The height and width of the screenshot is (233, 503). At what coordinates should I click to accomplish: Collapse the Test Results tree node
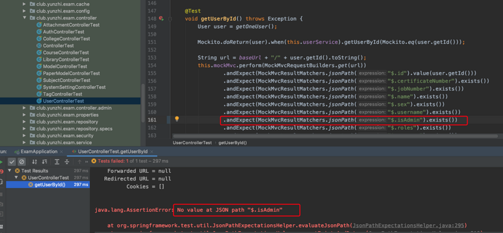9,170
